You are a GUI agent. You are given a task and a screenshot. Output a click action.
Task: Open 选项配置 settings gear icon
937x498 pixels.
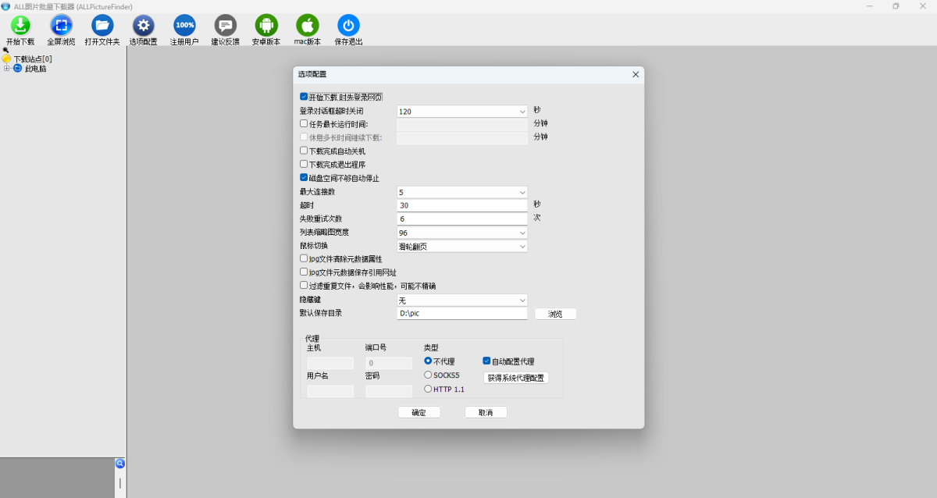click(x=143, y=25)
